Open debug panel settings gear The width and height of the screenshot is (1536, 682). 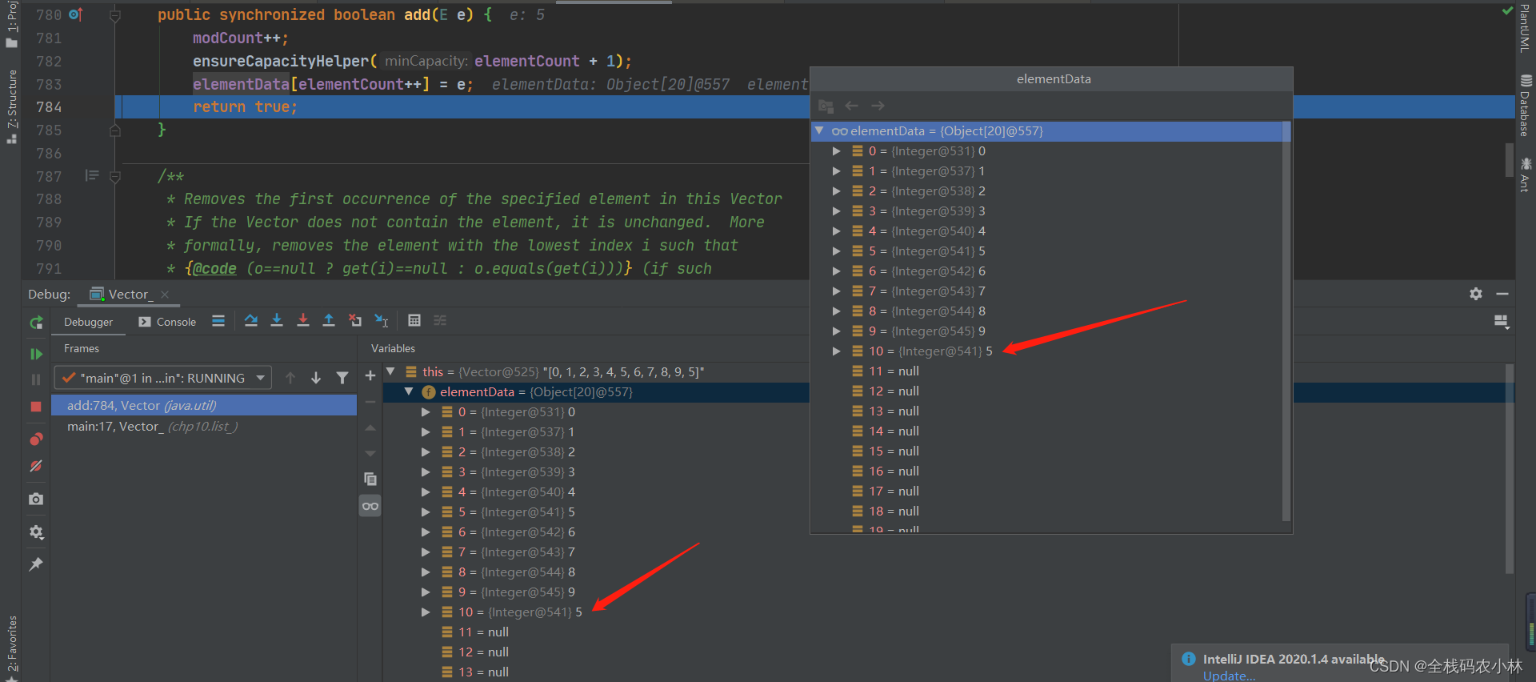tap(1476, 294)
